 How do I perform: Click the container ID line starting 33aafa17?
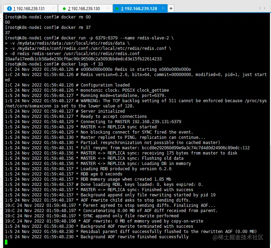coord(83,59)
